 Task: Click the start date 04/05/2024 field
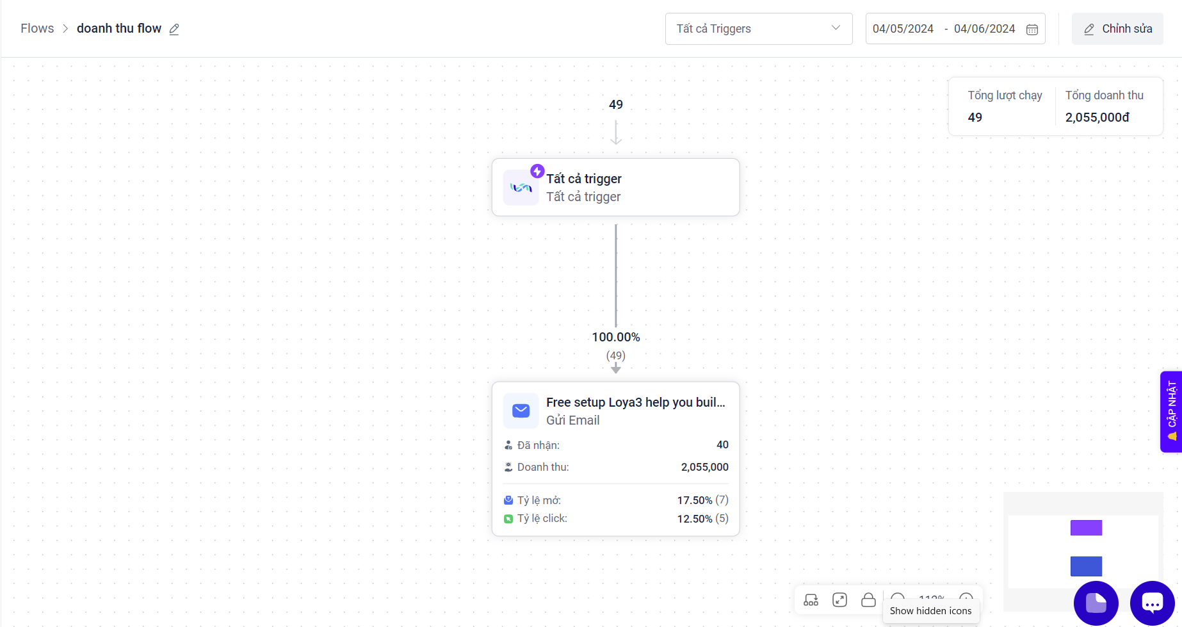pos(903,29)
